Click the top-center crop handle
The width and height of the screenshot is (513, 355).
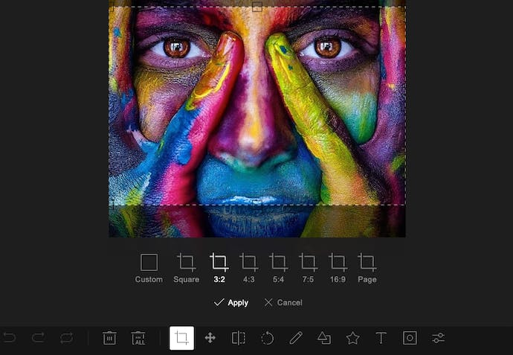256,7
